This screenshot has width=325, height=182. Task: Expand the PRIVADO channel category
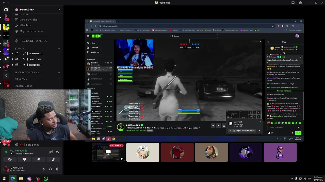click(x=21, y=79)
